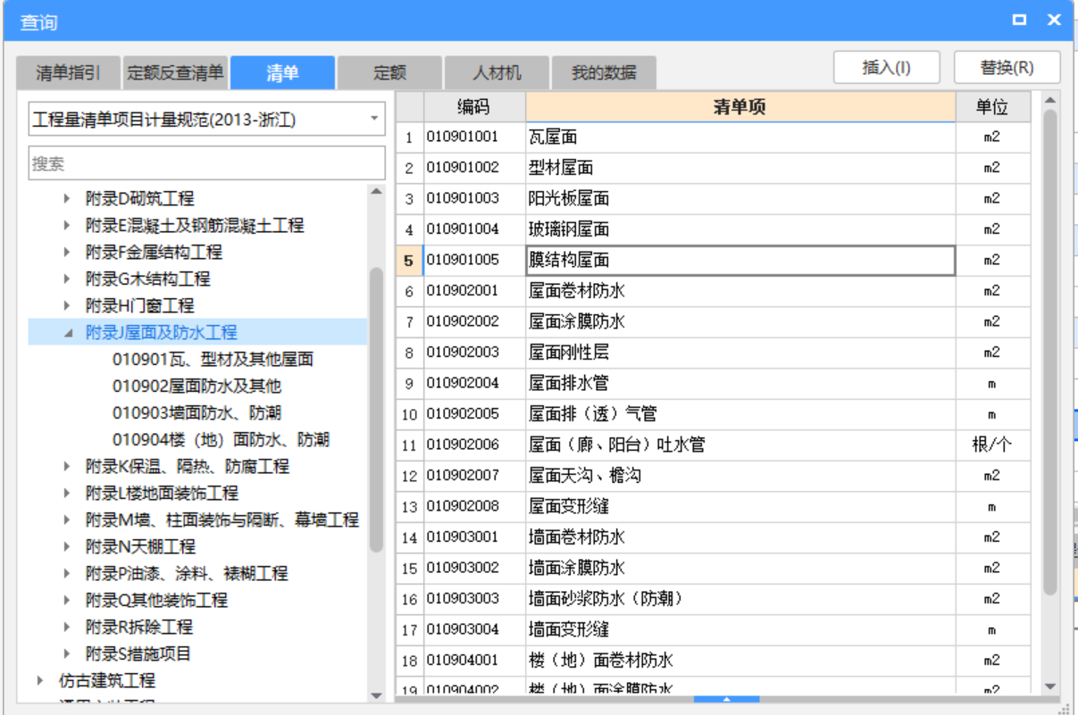The image size is (1078, 715).
Task: Click the 编码 column header
Action: click(474, 107)
